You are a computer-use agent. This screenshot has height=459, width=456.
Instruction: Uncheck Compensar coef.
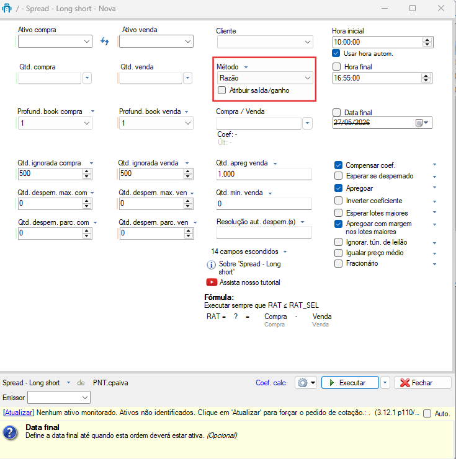click(338, 165)
